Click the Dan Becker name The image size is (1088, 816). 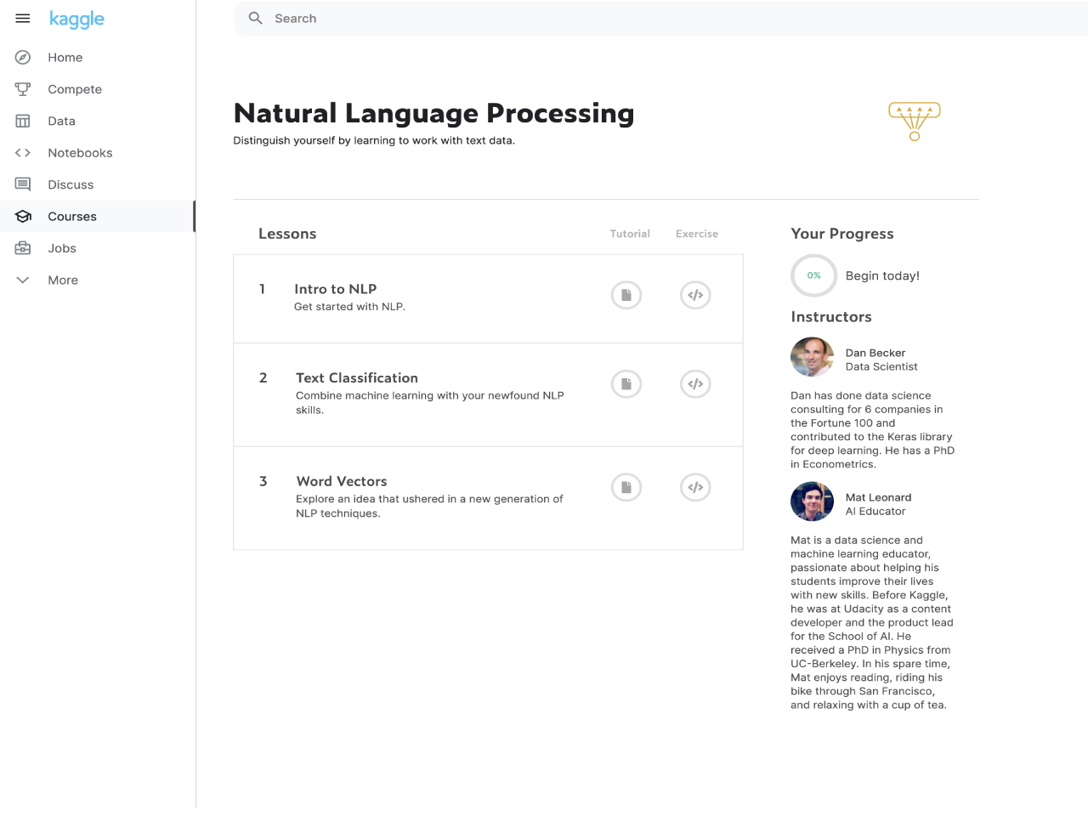tap(875, 353)
